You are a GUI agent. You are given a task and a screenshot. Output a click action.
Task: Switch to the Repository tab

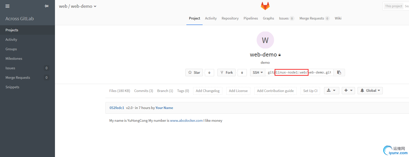(230, 18)
